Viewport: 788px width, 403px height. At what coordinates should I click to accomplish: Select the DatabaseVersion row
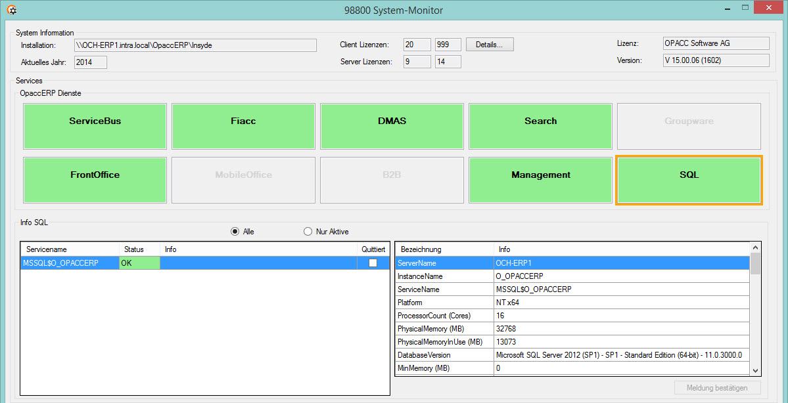(x=572, y=355)
